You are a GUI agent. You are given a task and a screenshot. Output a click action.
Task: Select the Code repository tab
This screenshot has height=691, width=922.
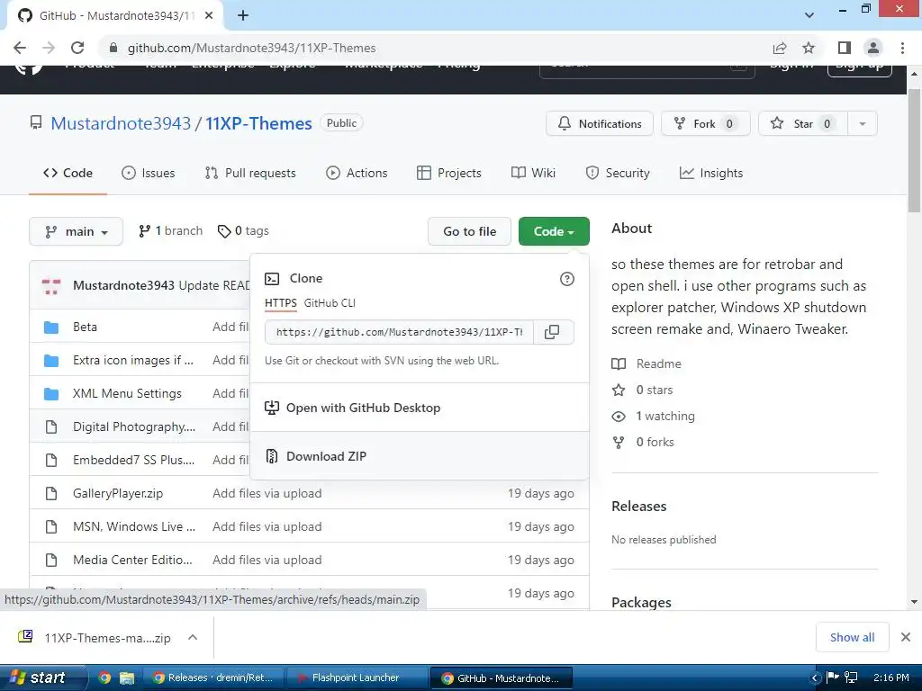tap(68, 173)
